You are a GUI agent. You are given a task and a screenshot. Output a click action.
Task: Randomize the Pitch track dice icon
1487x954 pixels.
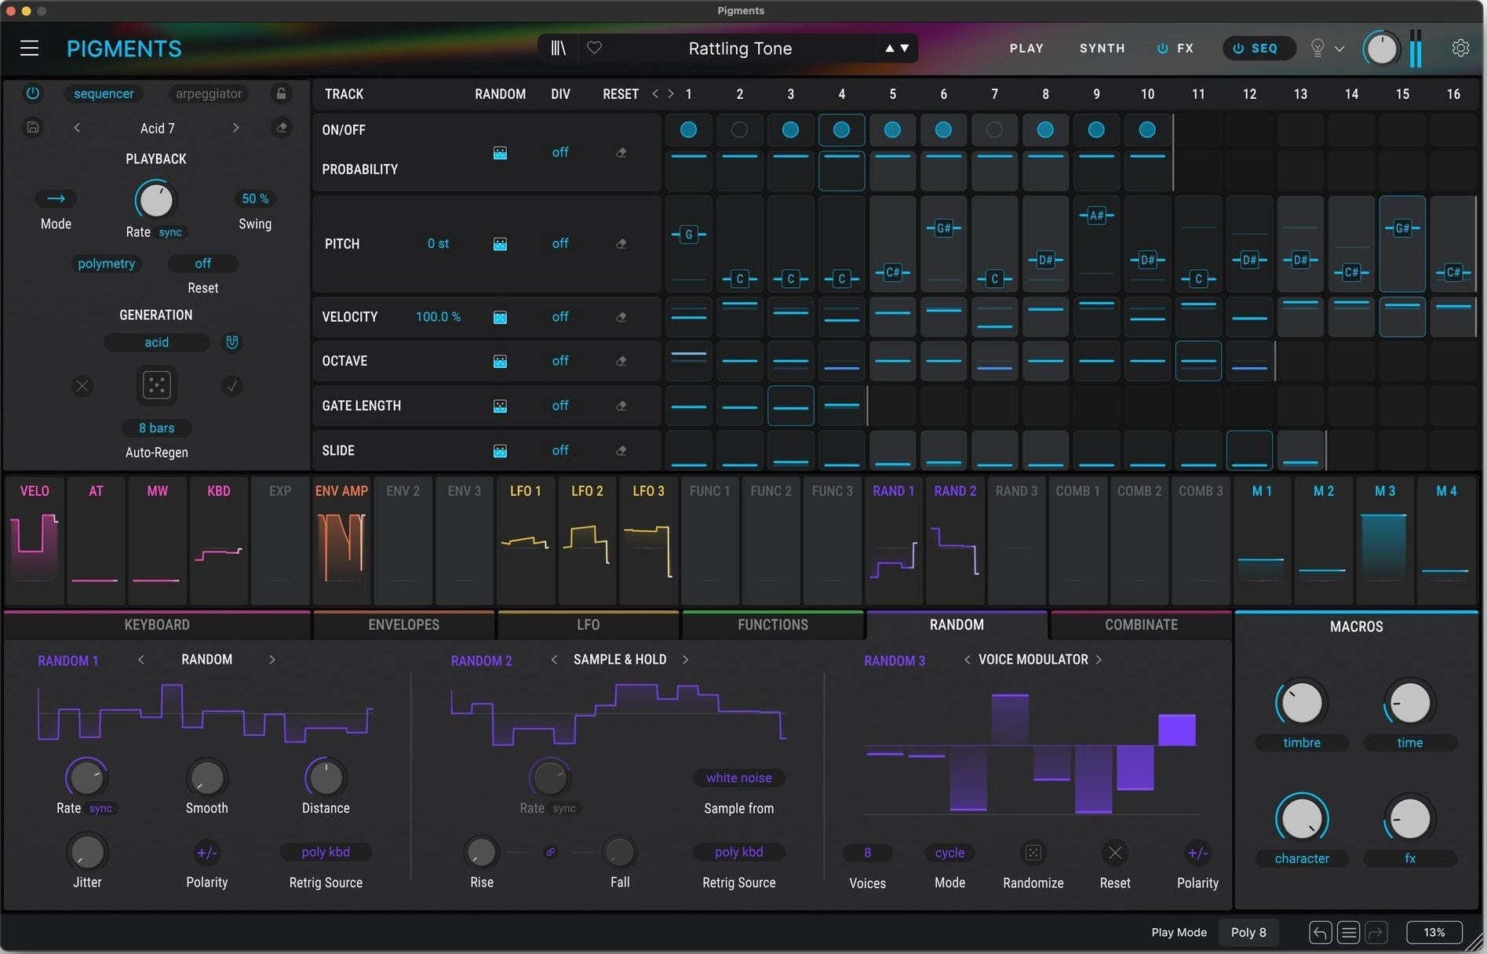click(x=500, y=244)
